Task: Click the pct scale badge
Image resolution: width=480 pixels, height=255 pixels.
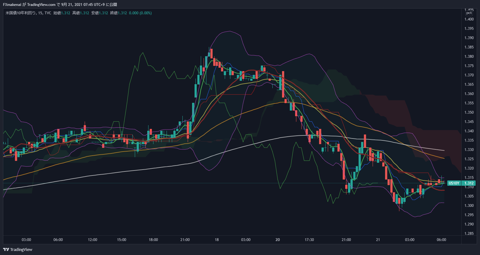Action: click(x=469, y=13)
